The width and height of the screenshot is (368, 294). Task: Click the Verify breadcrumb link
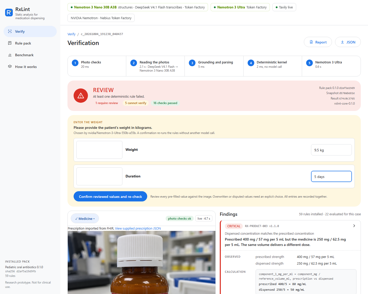point(72,34)
